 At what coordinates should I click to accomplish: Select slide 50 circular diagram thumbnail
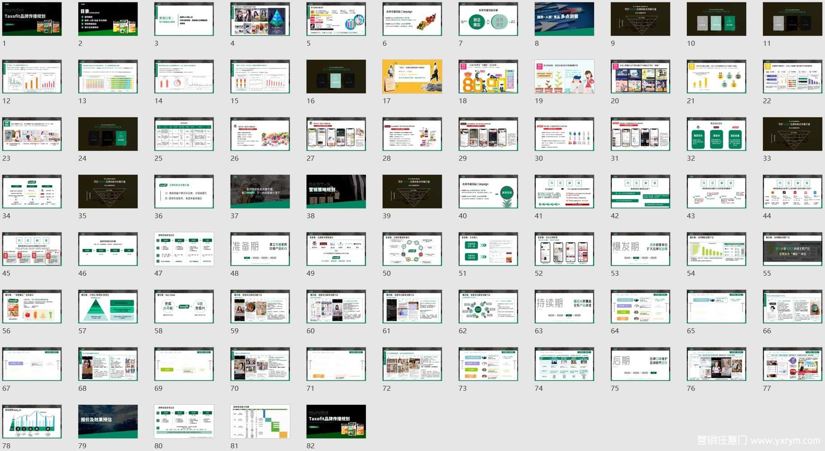tap(412, 249)
